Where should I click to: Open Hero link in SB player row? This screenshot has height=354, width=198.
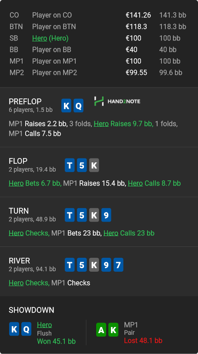click(x=40, y=38)
